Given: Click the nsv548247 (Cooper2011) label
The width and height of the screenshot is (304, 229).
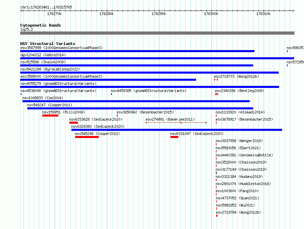Looking at the screenshot, I should coord(50,105).
